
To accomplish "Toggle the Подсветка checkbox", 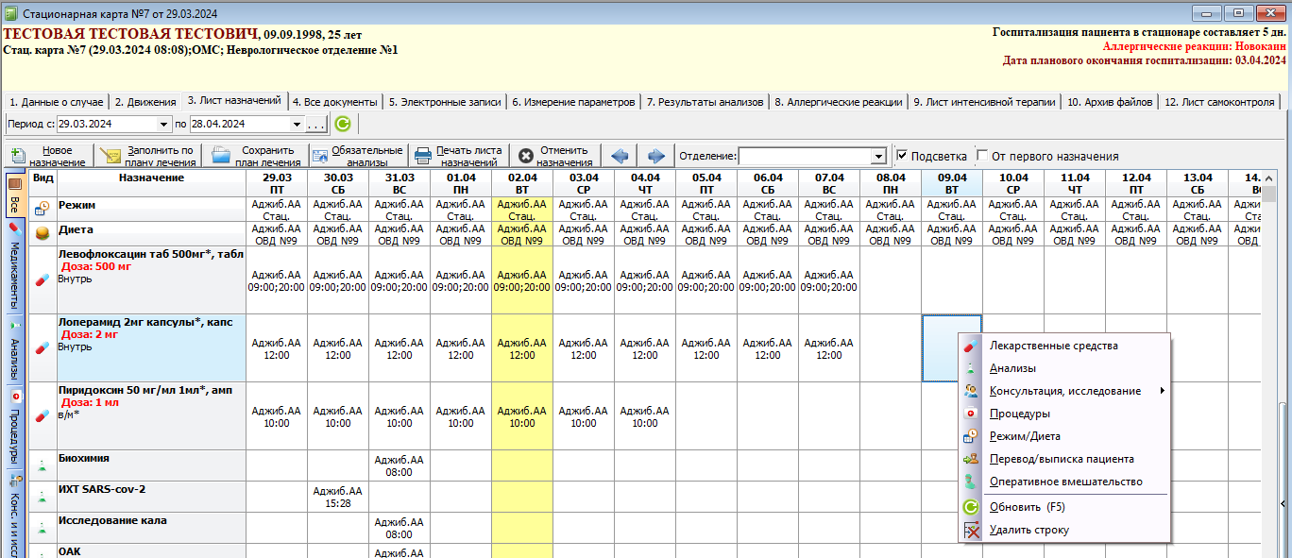I will click(x=902, y=156).
